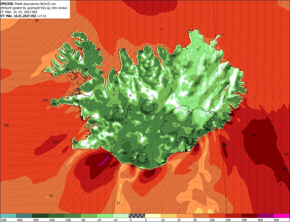Click the map value "-67" in northeast Iceland

[196, 83]
